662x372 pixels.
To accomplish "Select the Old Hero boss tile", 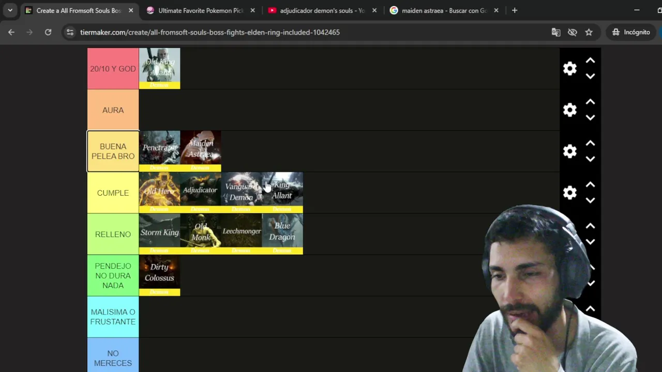I will 159,193.
